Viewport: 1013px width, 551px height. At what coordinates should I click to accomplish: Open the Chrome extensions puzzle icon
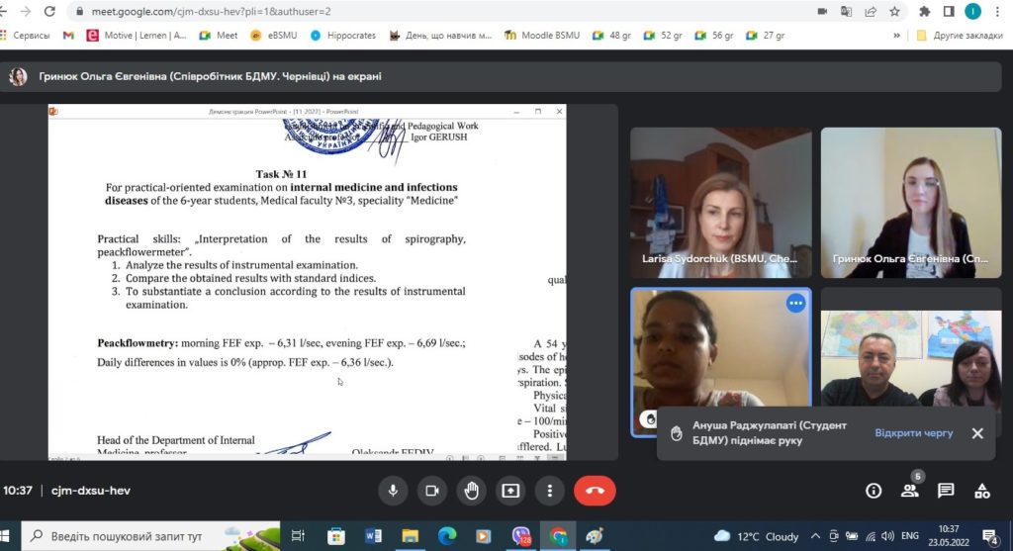click(x=925, y=12)
